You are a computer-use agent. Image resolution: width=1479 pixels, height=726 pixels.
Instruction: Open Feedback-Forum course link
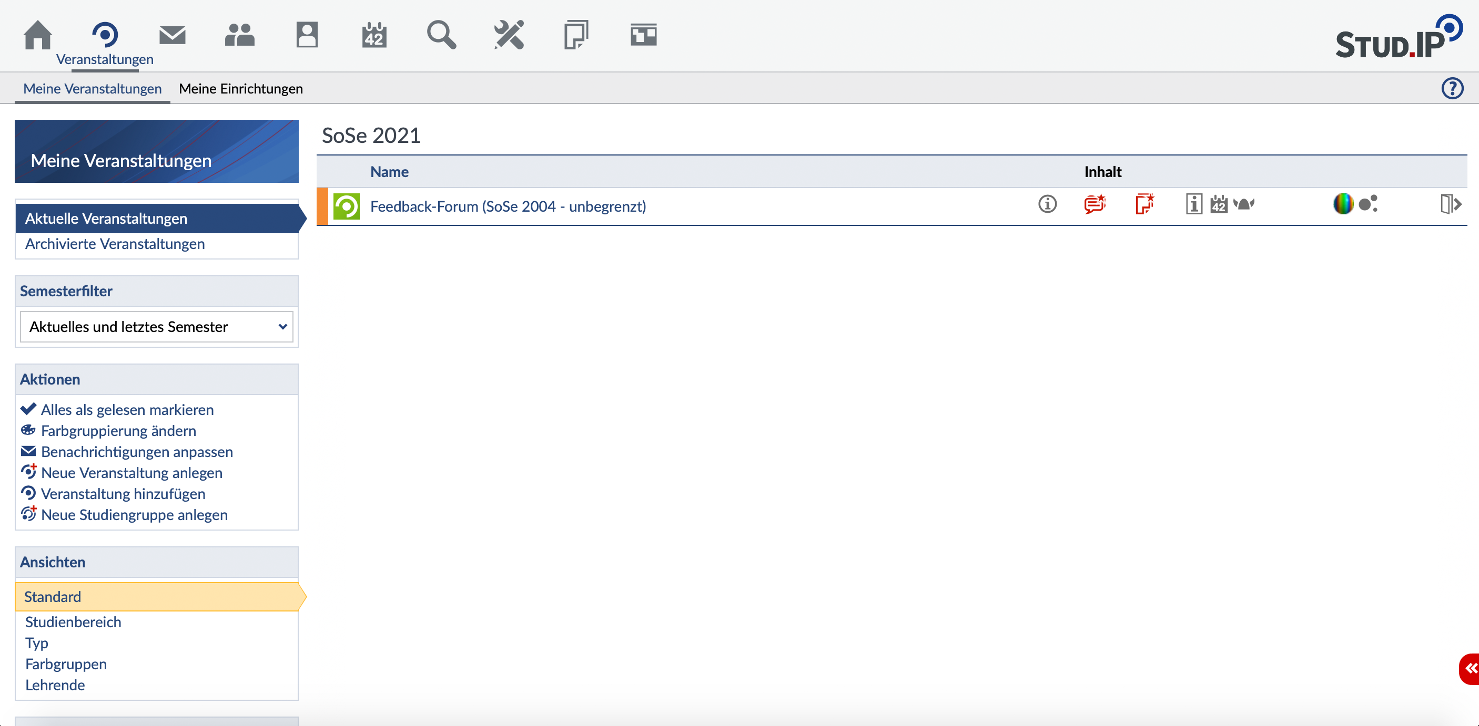[508, 206]
